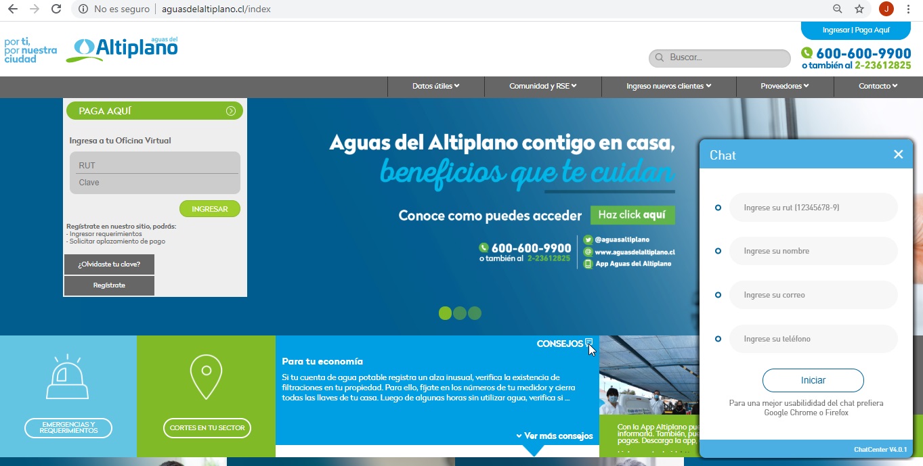Open the Datos útiles dropdown menu

pyautogui.click(x=435, y=86)
